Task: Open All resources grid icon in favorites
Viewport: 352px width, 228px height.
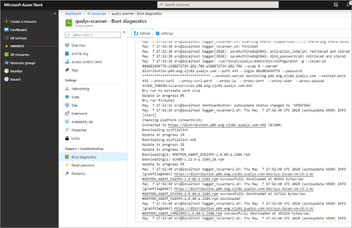Action: point(6,55)
